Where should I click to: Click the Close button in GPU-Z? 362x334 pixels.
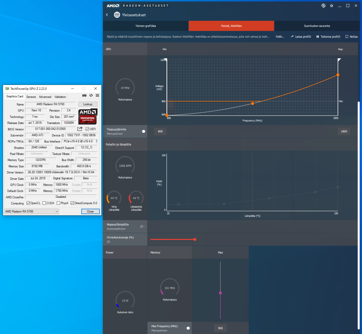coord(90,212)
